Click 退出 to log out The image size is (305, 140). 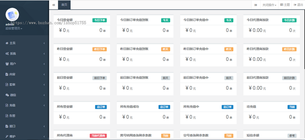298,5
